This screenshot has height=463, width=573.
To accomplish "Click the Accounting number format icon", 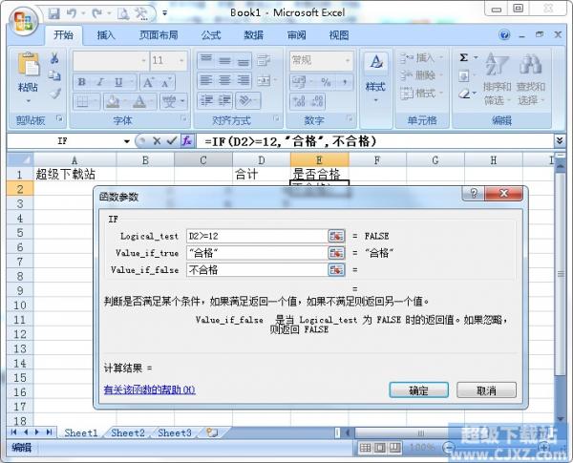I will 298,82.
